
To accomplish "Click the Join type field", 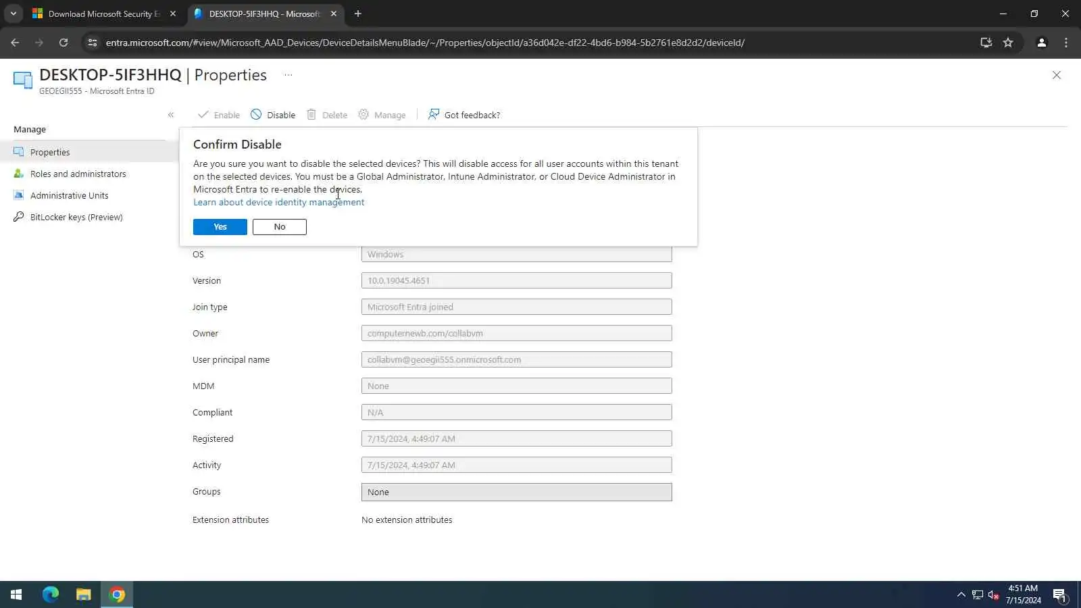I will click(517, 307).
